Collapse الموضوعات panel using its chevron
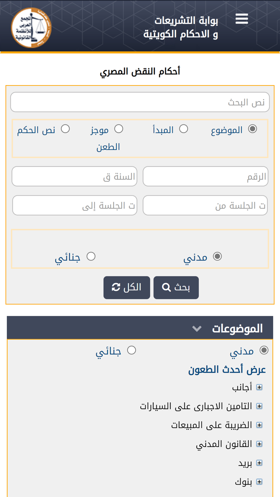 197,328
